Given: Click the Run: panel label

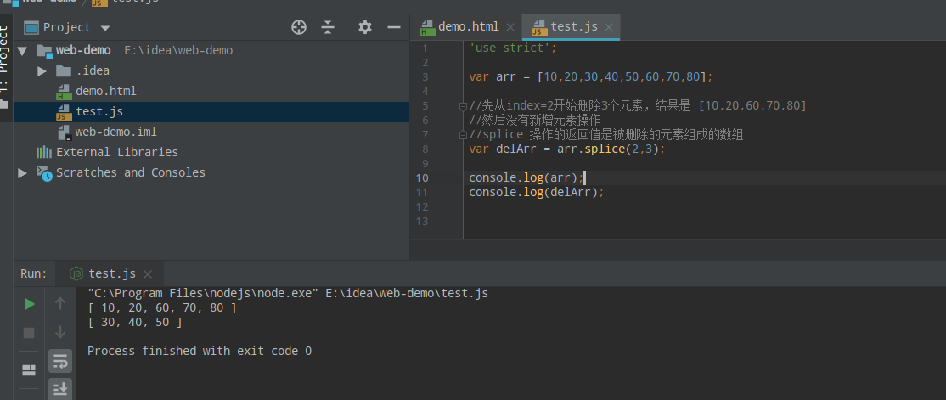Looking at the screenshot, I should [x=33, y=274].
